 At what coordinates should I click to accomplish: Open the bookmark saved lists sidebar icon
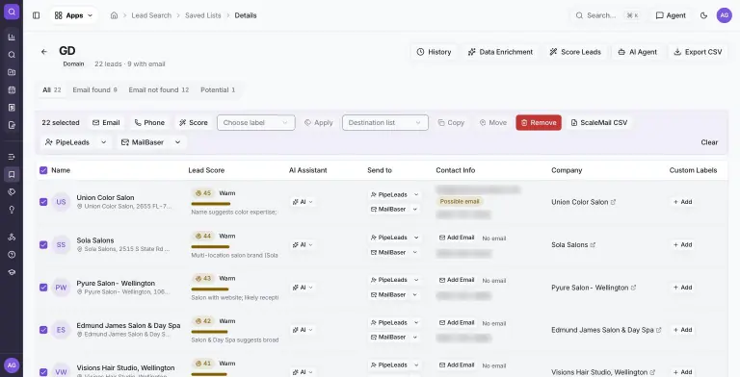point(12,174)
